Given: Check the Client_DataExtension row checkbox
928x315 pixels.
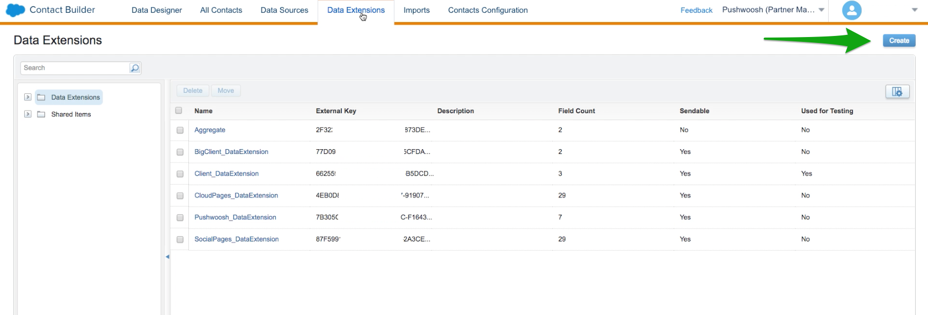Looking at the screenshot, I should click(x=180, y=174).
